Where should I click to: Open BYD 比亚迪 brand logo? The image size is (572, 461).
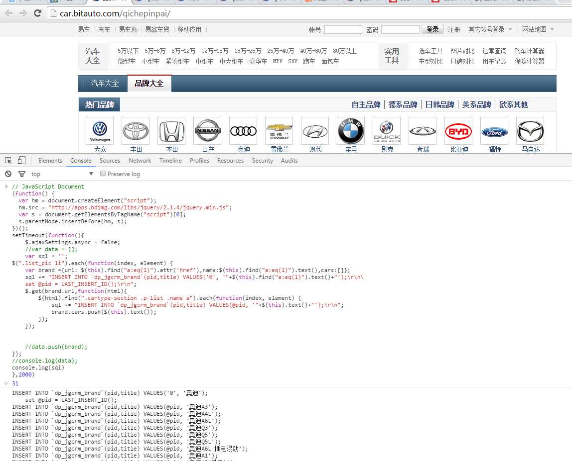tap(458, 131)
